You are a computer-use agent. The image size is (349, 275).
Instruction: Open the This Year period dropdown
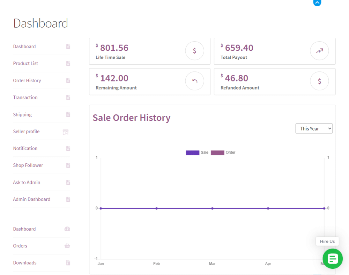(314, 128)
